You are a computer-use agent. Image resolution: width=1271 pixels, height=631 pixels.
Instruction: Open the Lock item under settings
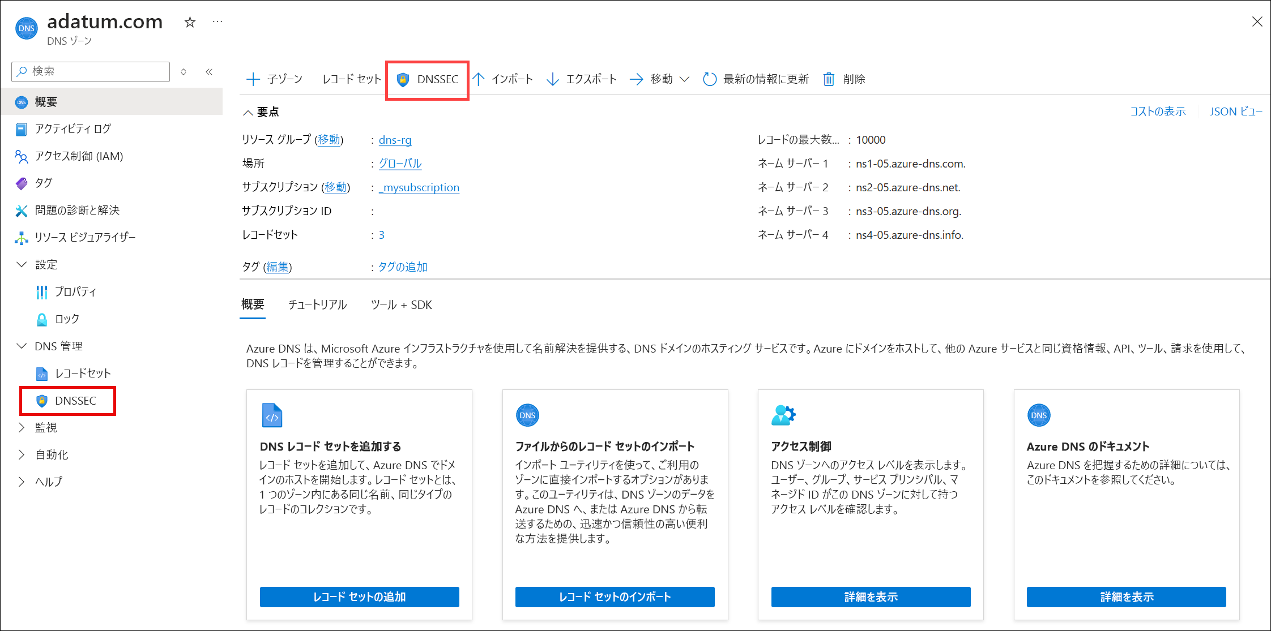click(67, 319)
